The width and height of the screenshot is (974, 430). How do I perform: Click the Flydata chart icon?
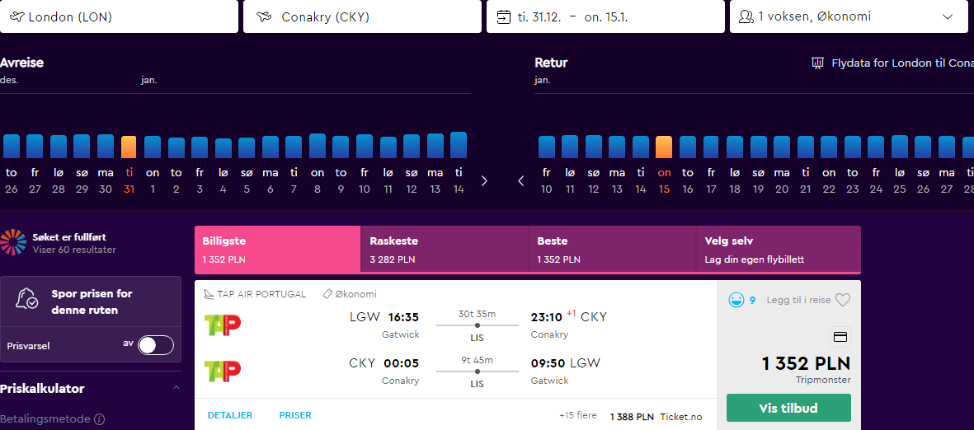817,63
